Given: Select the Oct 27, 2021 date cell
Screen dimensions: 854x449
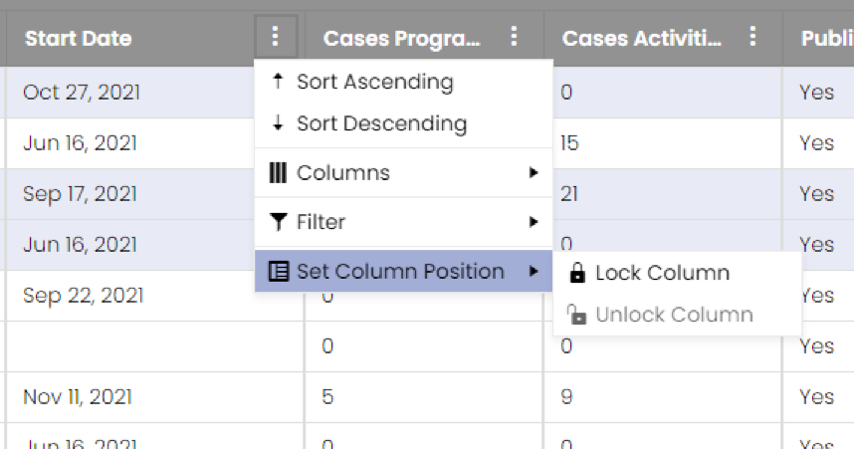Looking at the screenshot, I should pos(82,92).
